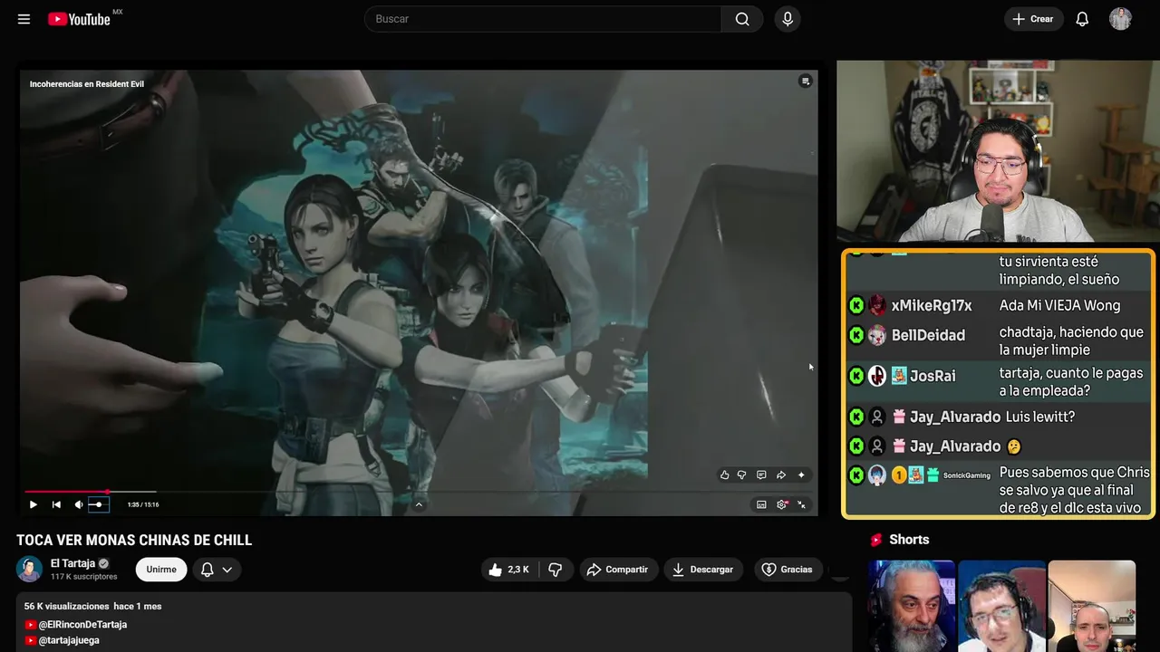Click chat username BellDeidad

click(x=928, y=335)
